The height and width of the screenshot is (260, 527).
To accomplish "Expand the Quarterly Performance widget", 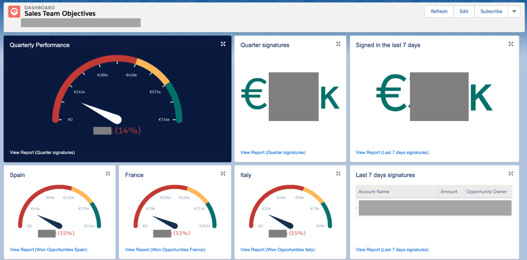I will pos(223,44).
